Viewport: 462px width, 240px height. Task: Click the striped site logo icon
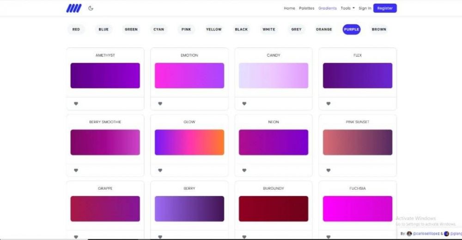click(x=73, y=8)
